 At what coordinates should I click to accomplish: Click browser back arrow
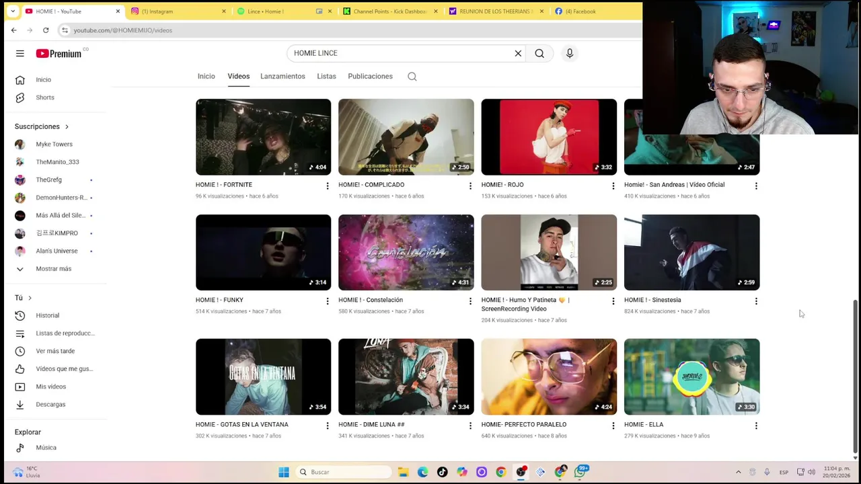pos(13,30)
